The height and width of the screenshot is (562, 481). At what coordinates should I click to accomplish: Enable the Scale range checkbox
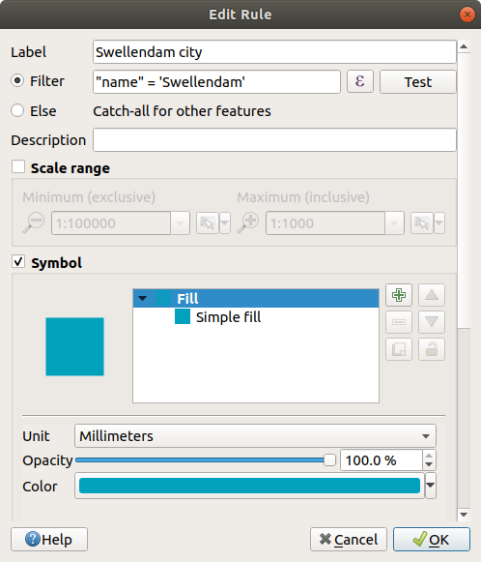click(x=18, y=167)
